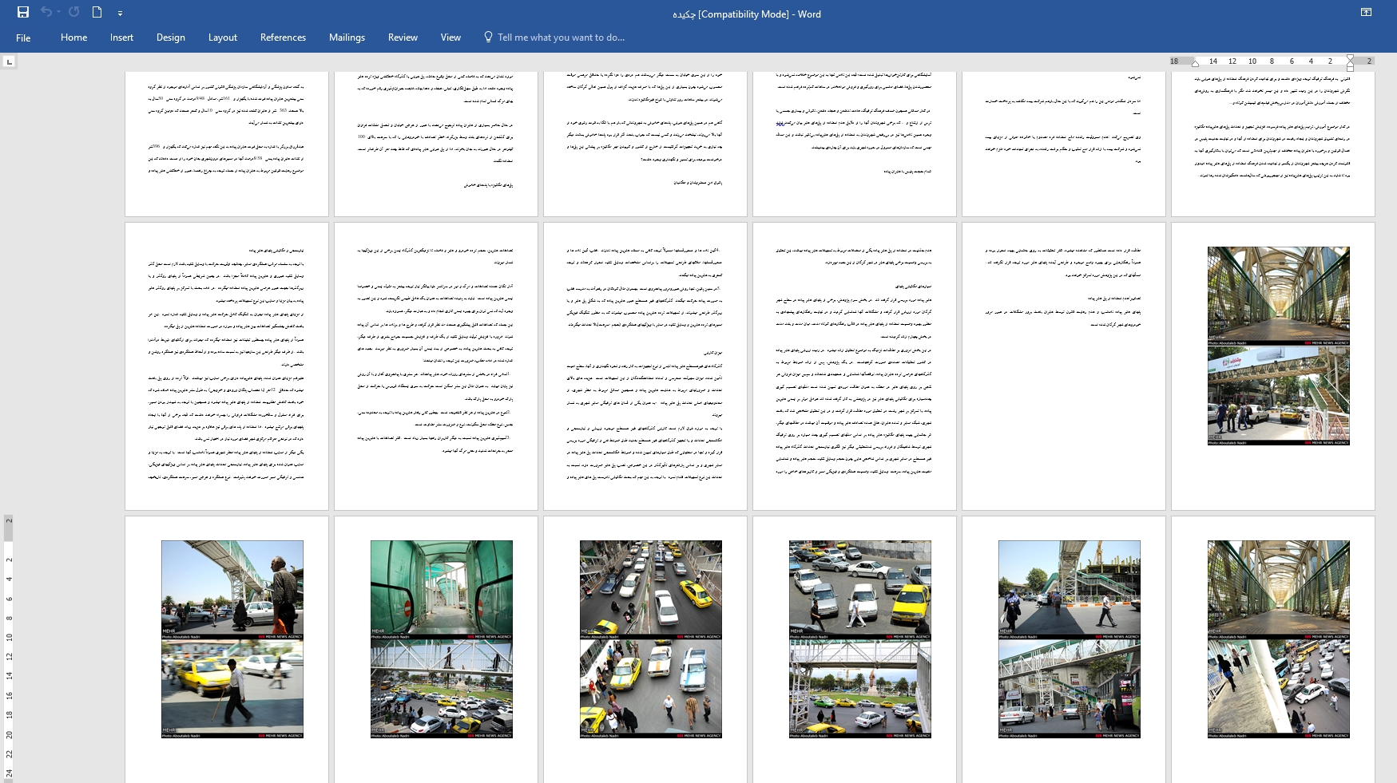Go to the Mailings tab
This screenshot has height=783, width=1397.
pyautogui.click(x=347, y=38)
